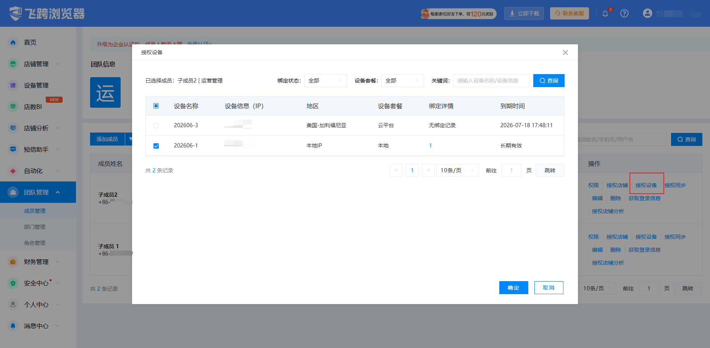Open the 绑定状态 dropdown

pyautogui.click(x=325, y=81)
